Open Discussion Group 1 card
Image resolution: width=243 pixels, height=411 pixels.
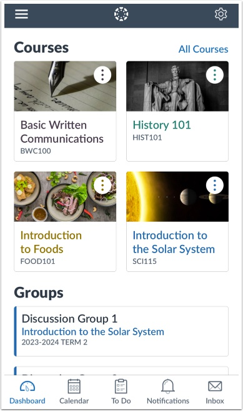tap(121, 331)
